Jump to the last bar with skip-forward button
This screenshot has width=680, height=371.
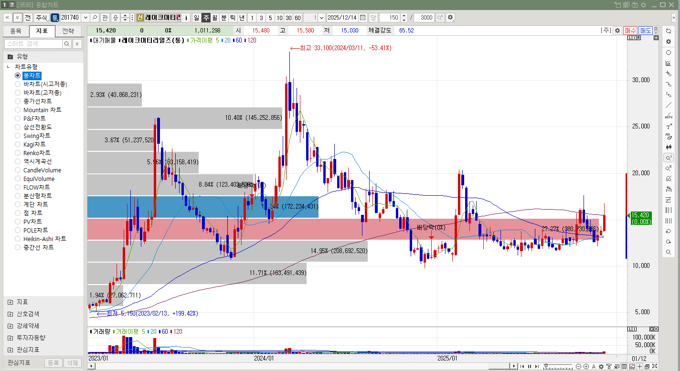(537, 366)
